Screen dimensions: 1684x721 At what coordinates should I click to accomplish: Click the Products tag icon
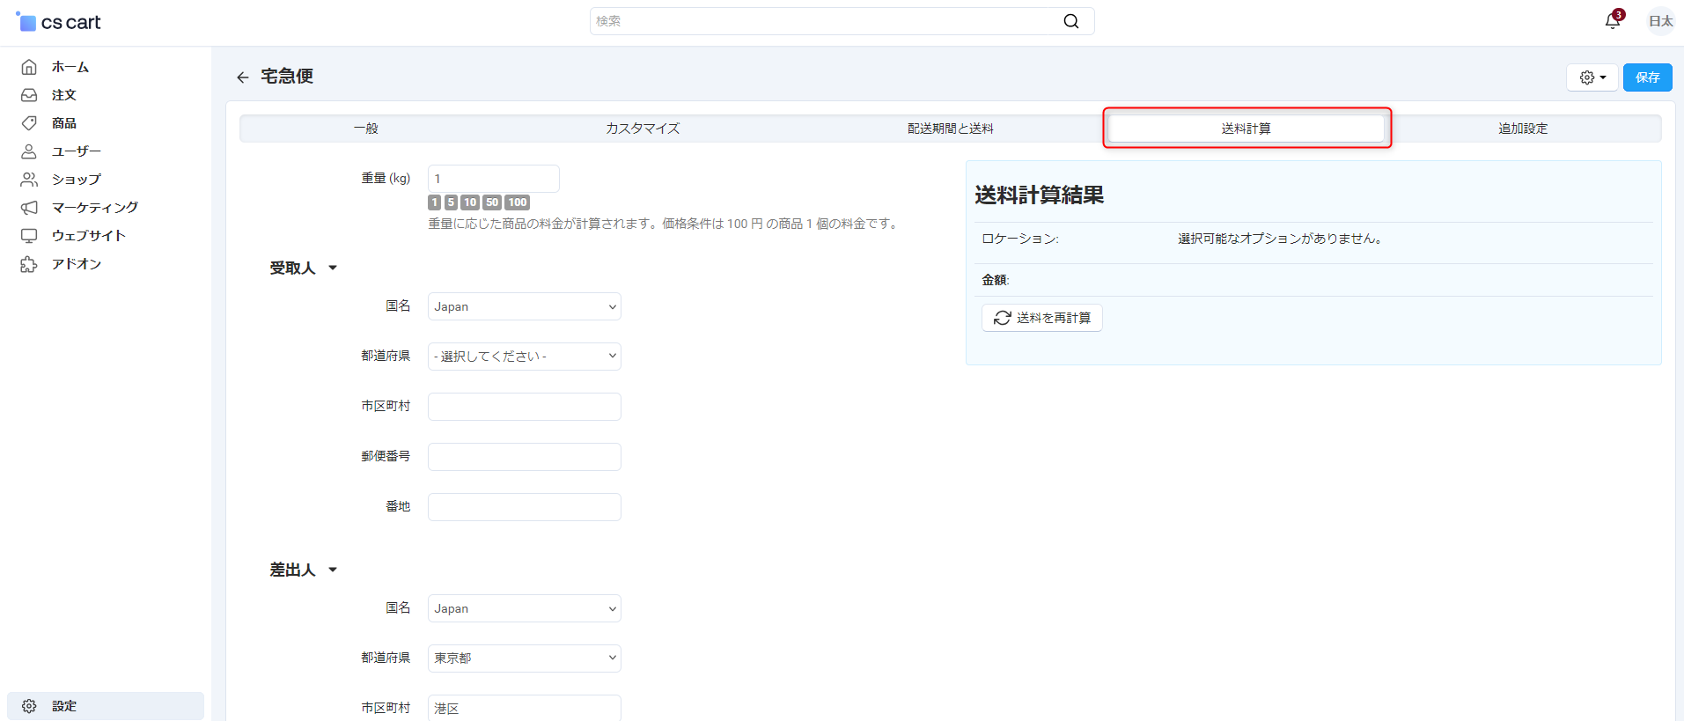point(29,123)
